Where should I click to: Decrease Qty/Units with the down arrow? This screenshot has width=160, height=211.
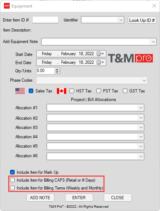57,72
